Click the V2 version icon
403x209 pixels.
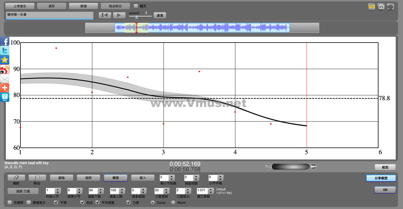coord(371,6)
